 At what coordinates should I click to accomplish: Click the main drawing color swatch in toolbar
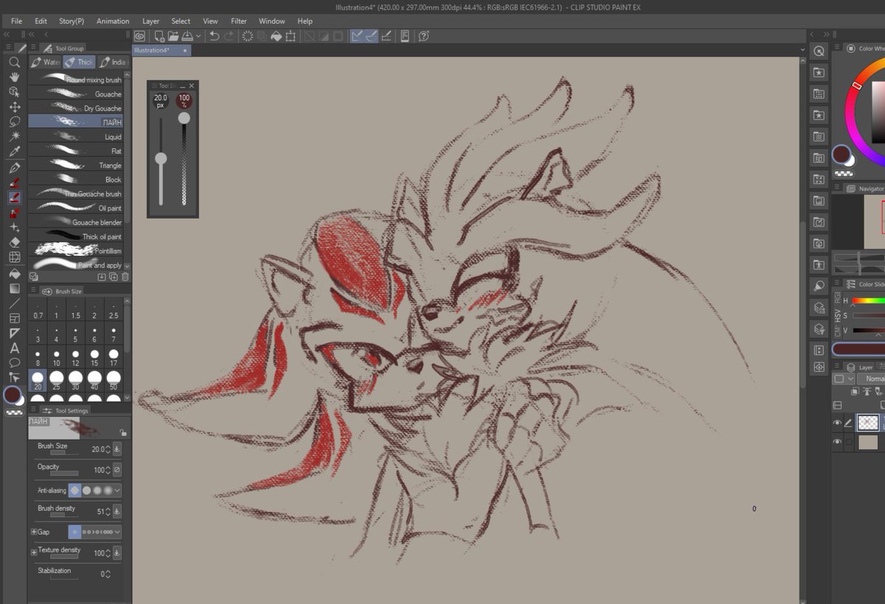point(12,395)
